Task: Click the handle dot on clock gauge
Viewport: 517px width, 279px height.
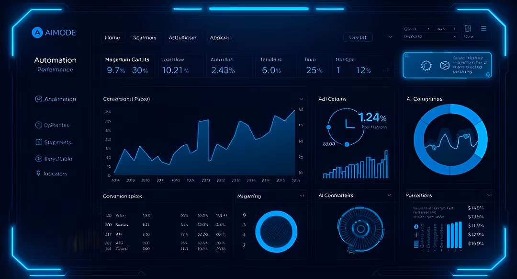Action: pos(328,127)
